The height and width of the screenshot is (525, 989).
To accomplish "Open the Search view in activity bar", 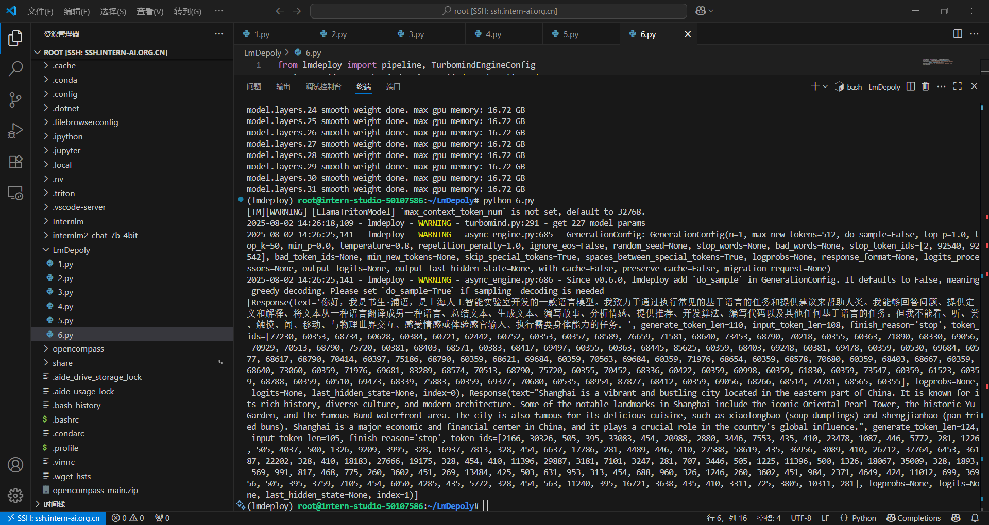I will point(15,68).
